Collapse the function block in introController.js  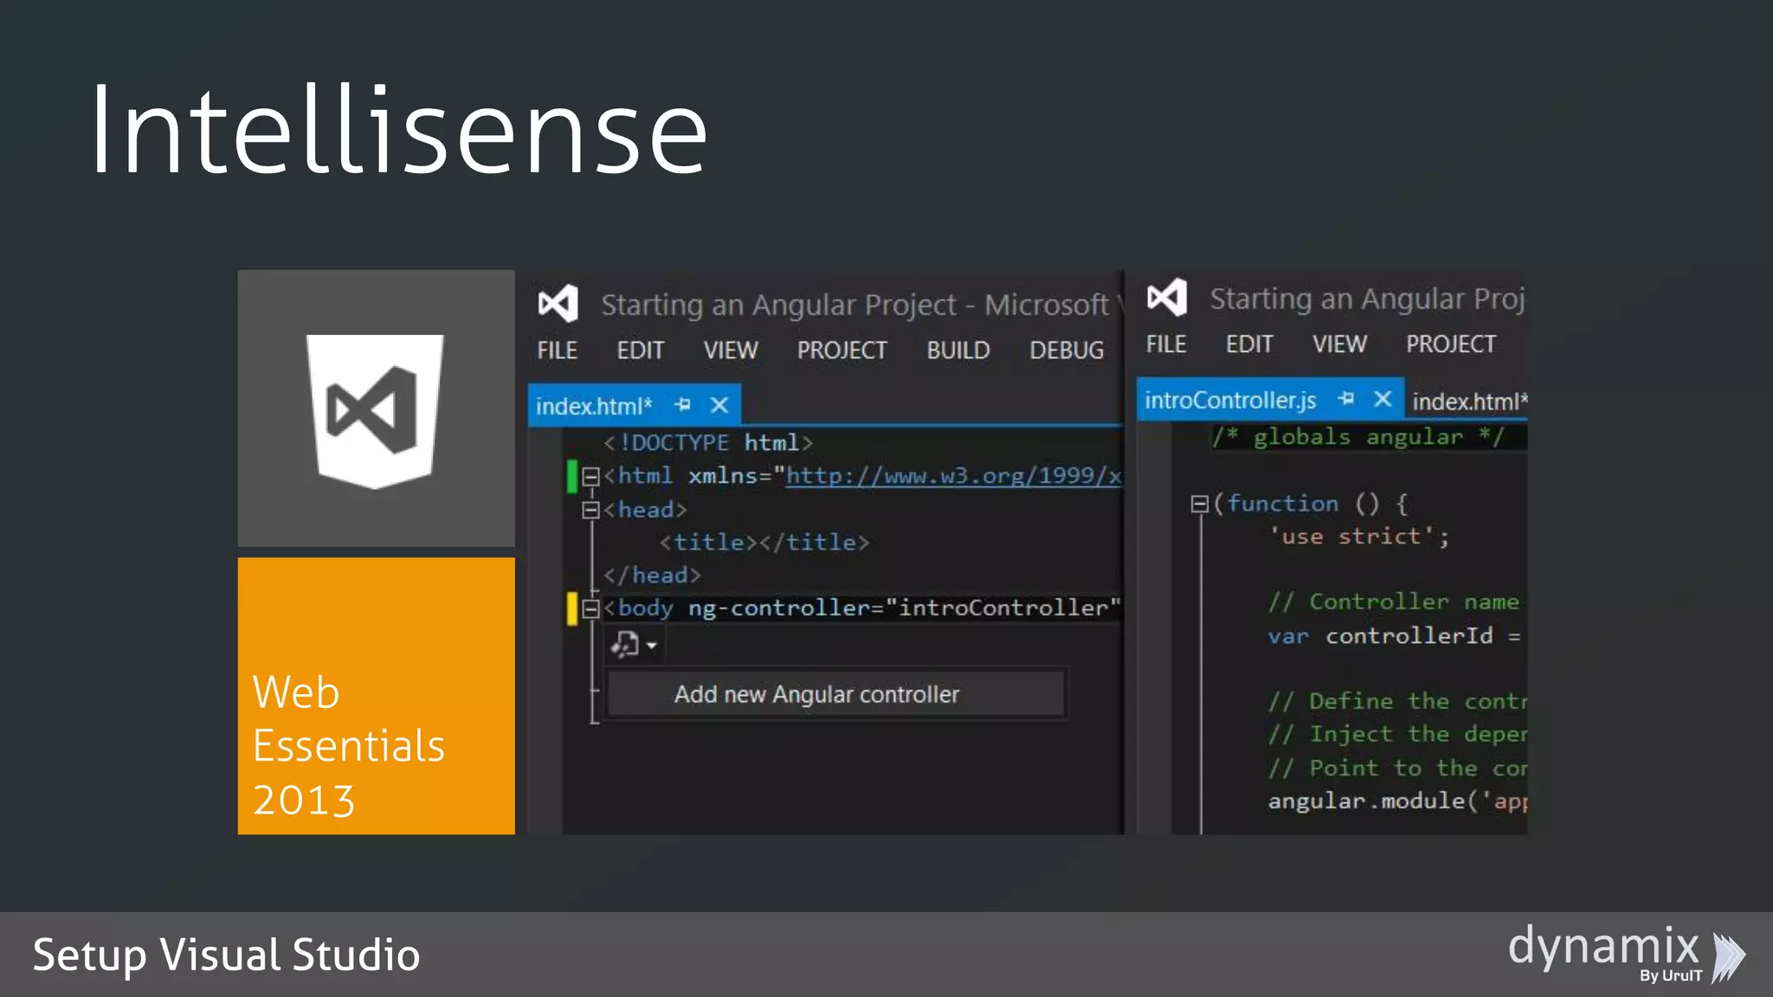point(1199,504)
